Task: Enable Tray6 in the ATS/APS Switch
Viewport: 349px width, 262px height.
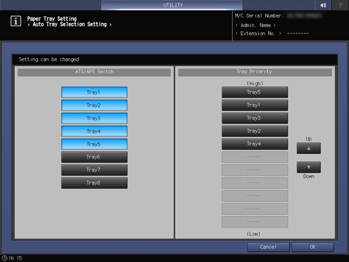Action: pyautogui.click(x=95, y=157)
